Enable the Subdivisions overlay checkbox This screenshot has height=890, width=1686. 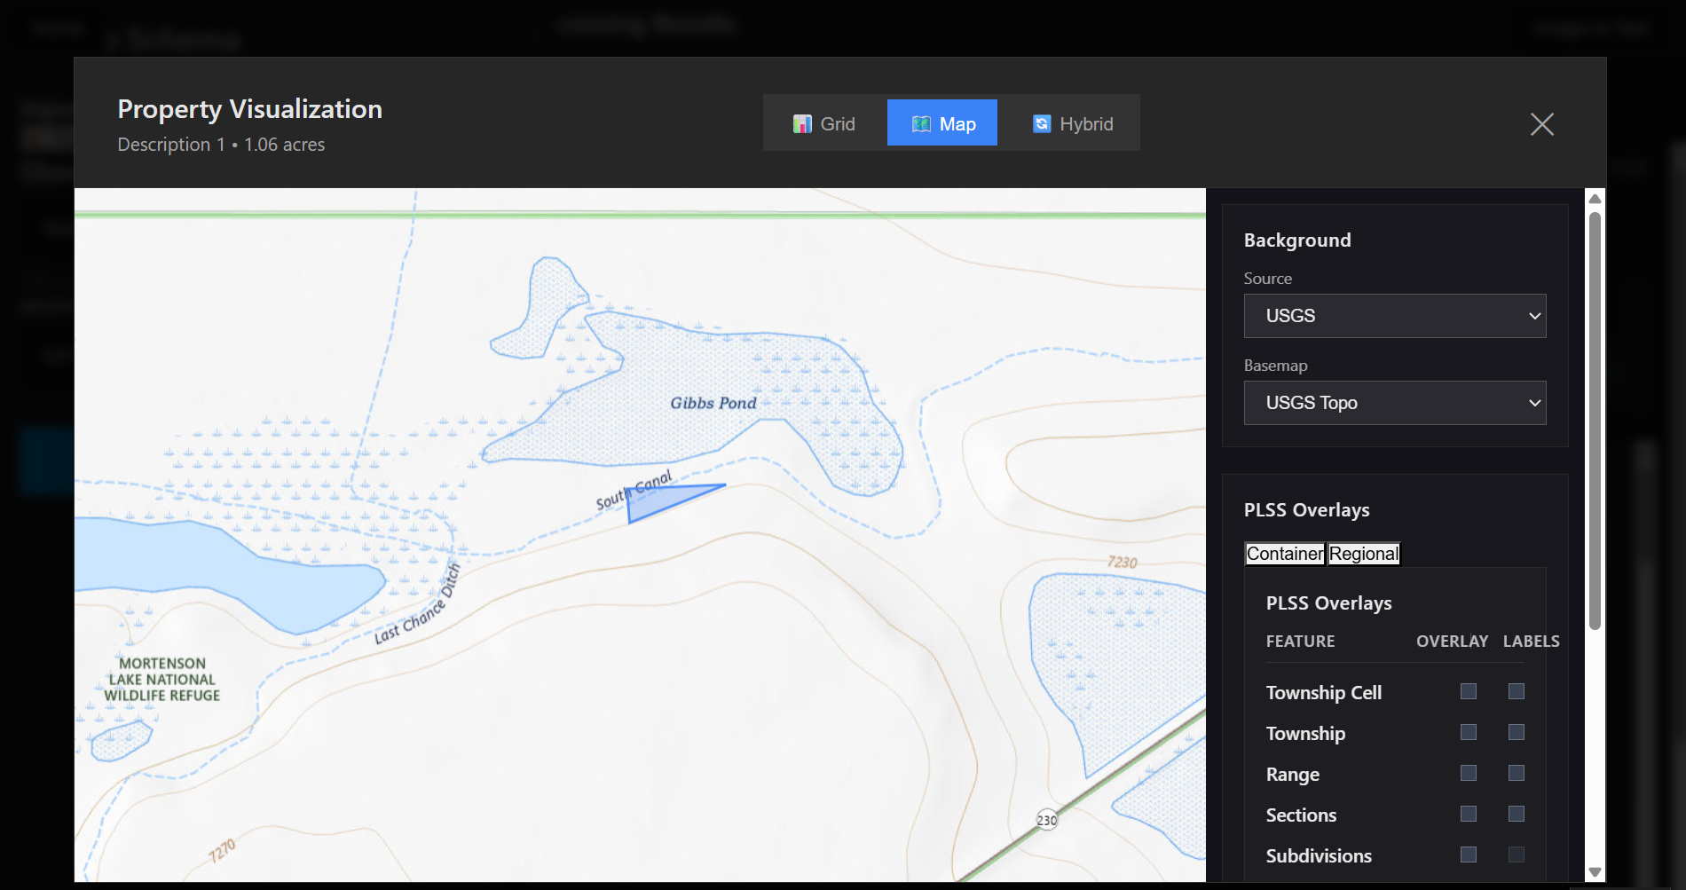[1469, 855]
